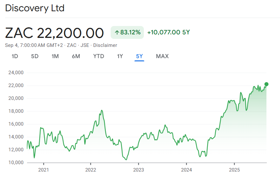Click the 22,000 y-axis label

point(16,85)
